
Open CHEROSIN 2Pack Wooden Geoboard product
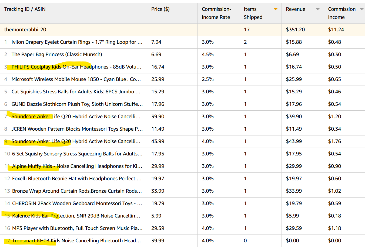[x=77, y=203]
